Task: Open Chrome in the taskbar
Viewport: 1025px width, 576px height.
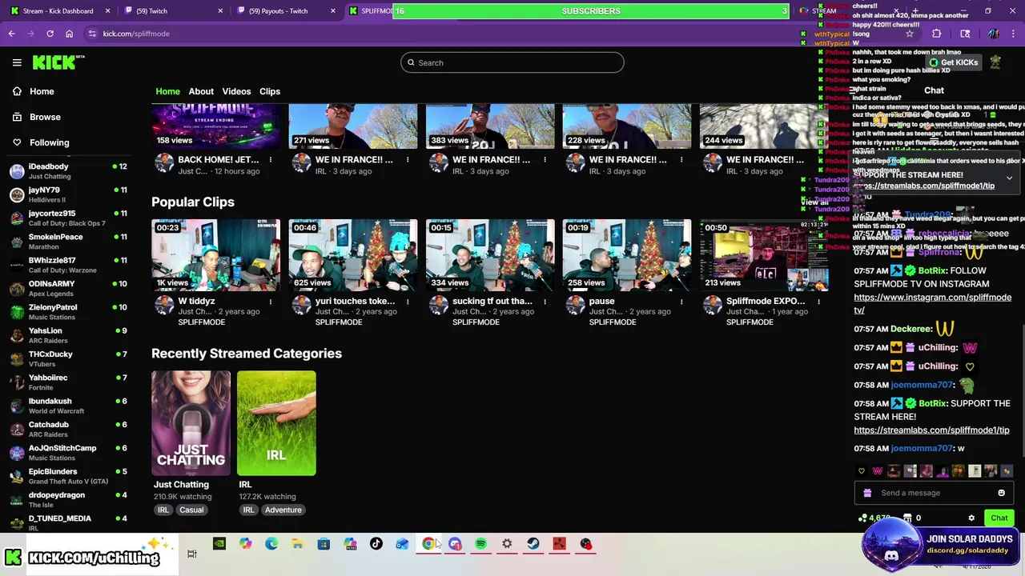Action: click(x=428, y=544)
